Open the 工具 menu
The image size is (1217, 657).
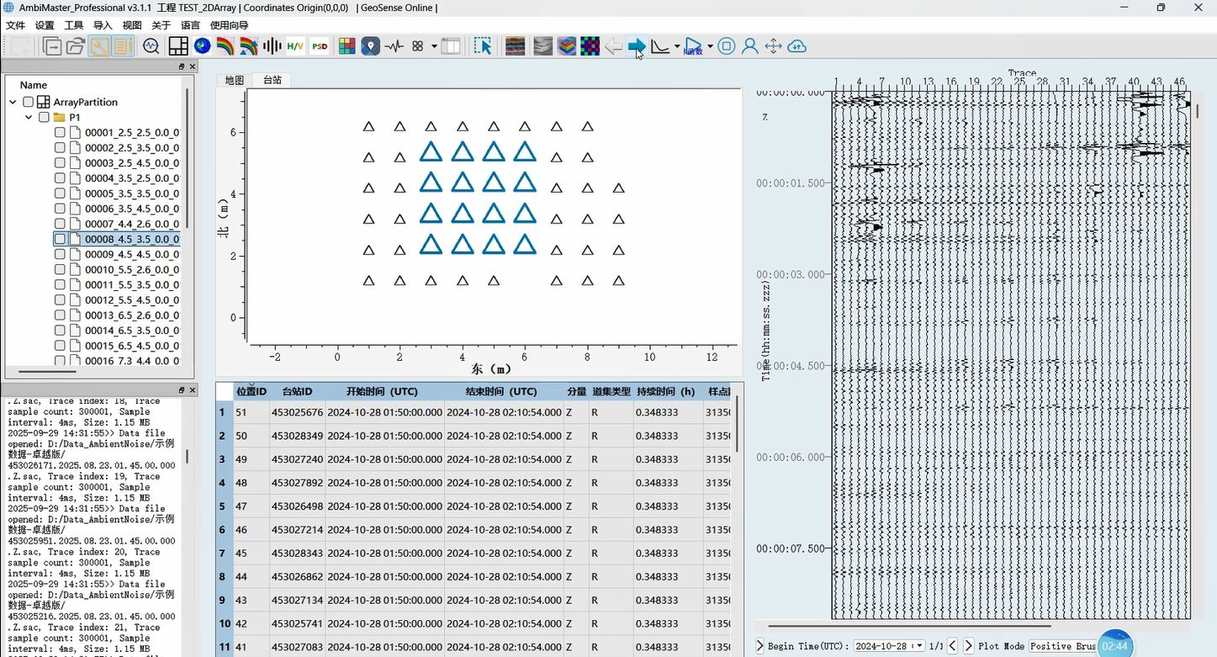[x=73, y=25]
